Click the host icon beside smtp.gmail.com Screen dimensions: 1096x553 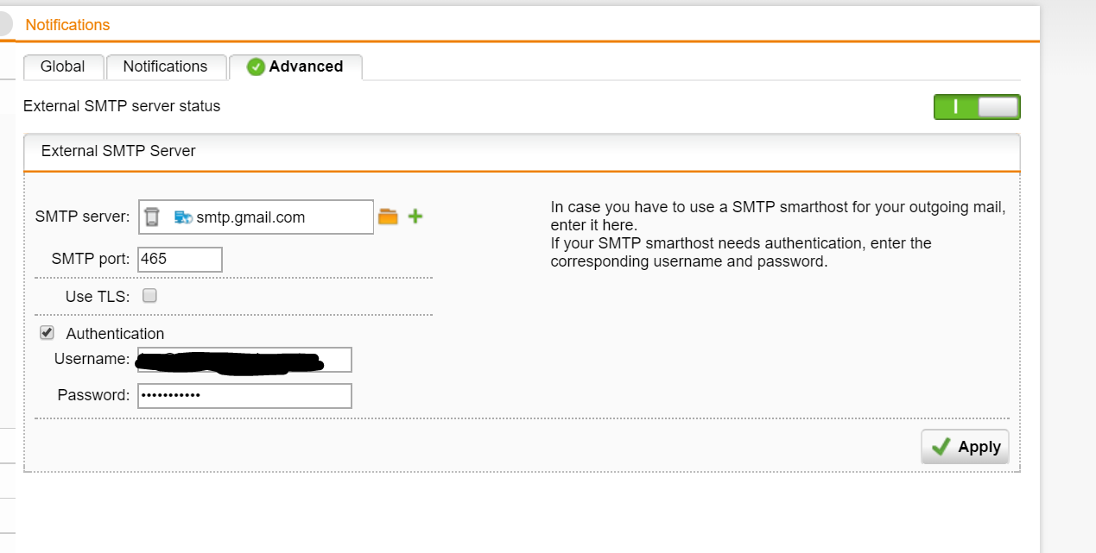(x=183, y=217)
